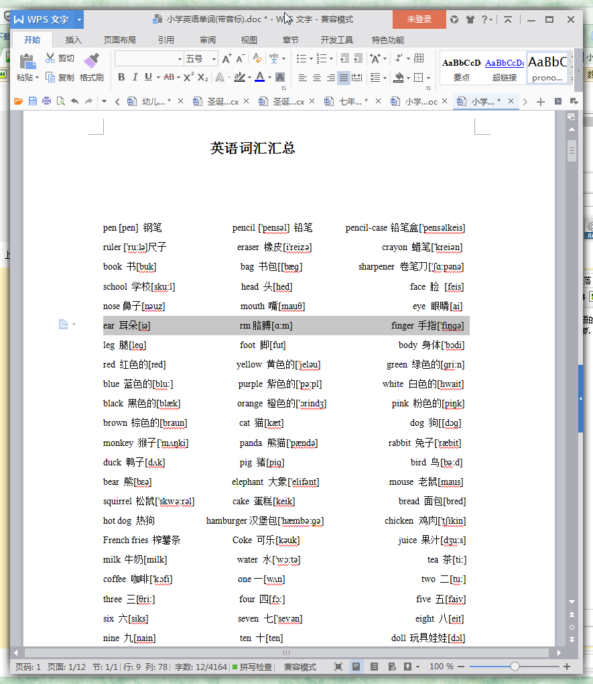Click the Paste clipboard icon
Image resolution: width=593 pixels, height=684 pixels.
coord(27,61)
